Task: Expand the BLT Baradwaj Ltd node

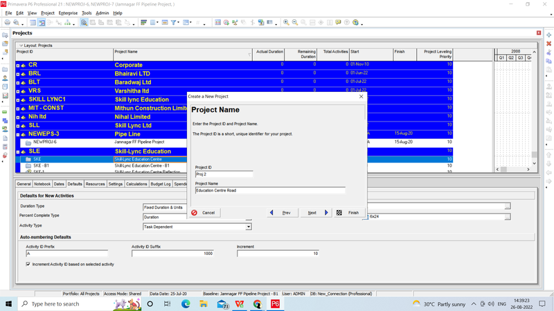Action: coord(18,83)
